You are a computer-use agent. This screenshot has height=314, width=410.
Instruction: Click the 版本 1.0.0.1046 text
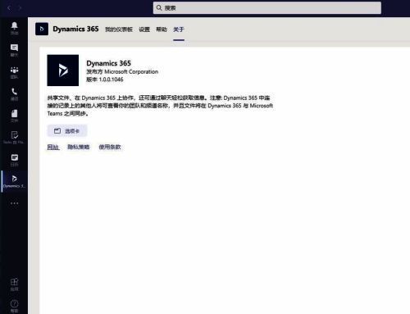tap(105, 80)
